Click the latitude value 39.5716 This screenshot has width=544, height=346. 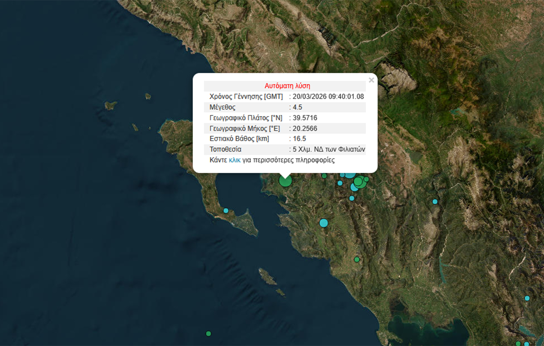[305, 118]
